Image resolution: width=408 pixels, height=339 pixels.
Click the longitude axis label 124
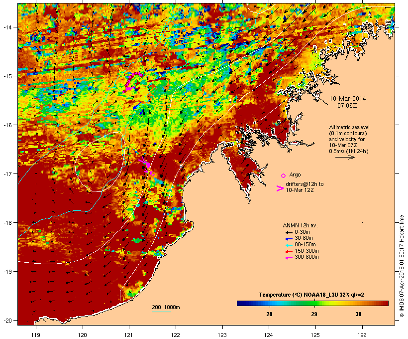[269, 335]
